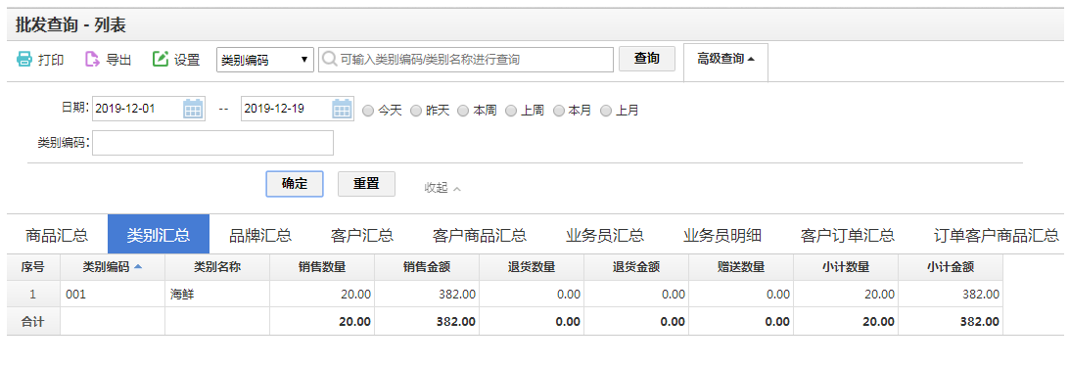
Task: Sort by 类别编码 ascending arrow
Action: 138,267
